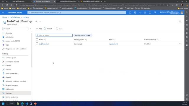This screenshot has width=189, height=106.
Task: Open Microsoft Edge from the taskbar
Action: coord(22,104)
